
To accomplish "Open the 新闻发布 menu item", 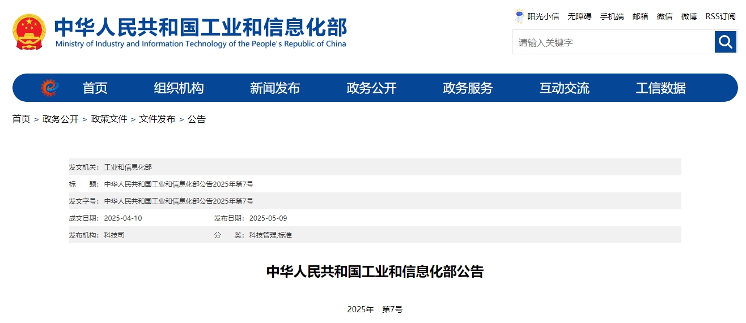I will (275, 88).
